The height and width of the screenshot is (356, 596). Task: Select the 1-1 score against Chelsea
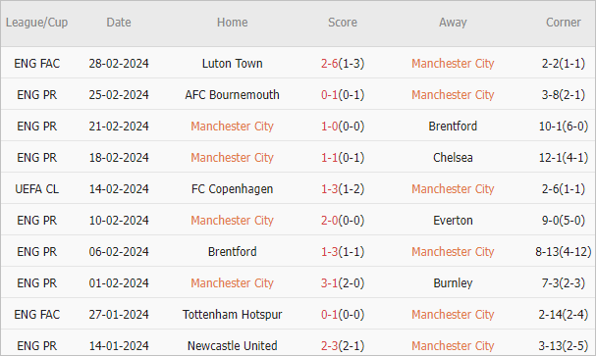(329, 158)
